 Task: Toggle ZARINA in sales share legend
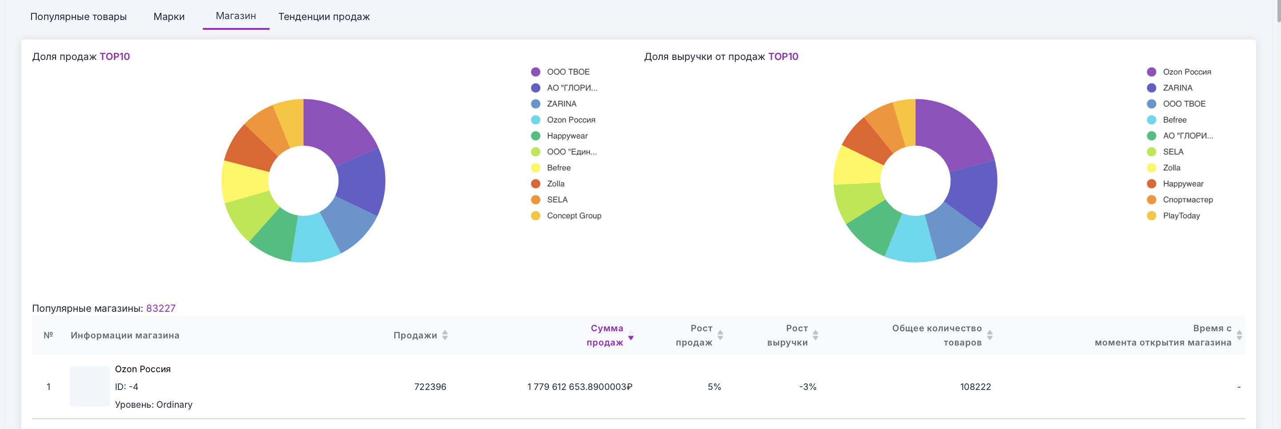tap(554, 104)
